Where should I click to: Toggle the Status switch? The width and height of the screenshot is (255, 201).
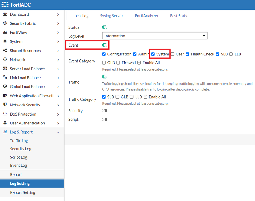pyautogui.click(x=105, y=27)
